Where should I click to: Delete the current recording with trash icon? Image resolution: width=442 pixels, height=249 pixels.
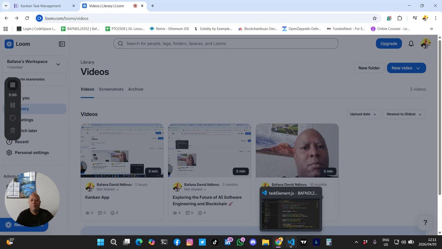tap(12, 130)
